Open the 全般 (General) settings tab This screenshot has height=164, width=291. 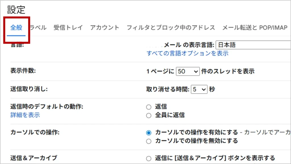point(16,28)
